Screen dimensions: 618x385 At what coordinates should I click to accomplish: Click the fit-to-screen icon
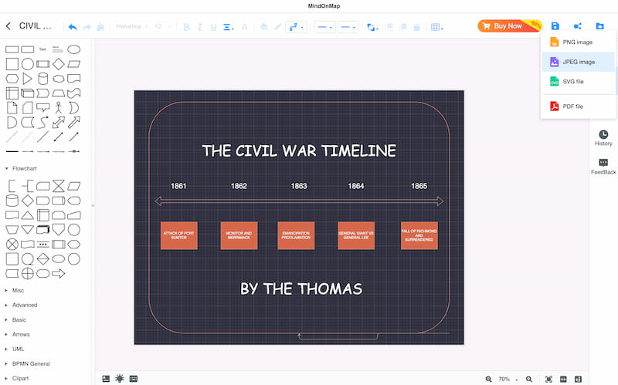(548, 379)
